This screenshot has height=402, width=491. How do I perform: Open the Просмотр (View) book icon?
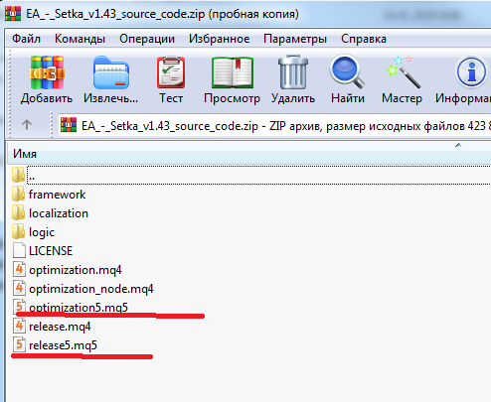[x=232, y=72]
